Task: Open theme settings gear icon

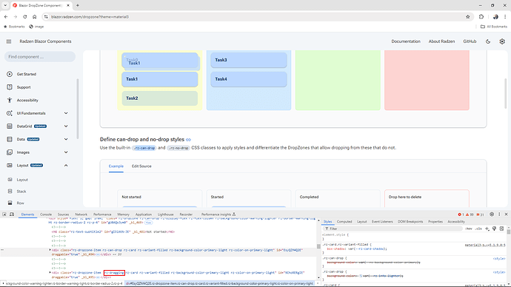Action: (502, 41)
